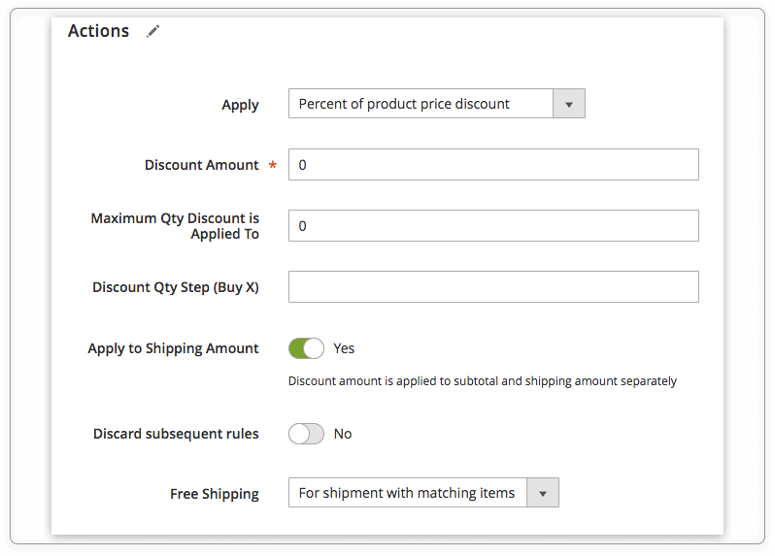
Task: Click the empty Discount Qty Step (Buy X) field
Action: (x=493, y=287)
